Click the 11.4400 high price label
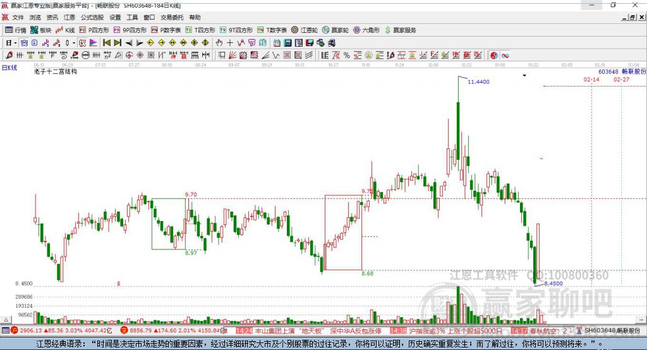Viewport: 647px width, 350px height. pyautogui.click(x=478, y=81)
